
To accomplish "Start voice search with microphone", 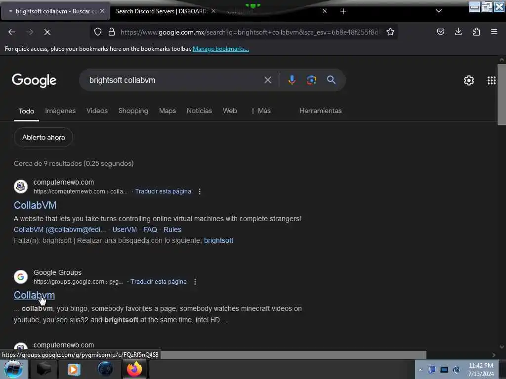I will click(x=292, y=80).
